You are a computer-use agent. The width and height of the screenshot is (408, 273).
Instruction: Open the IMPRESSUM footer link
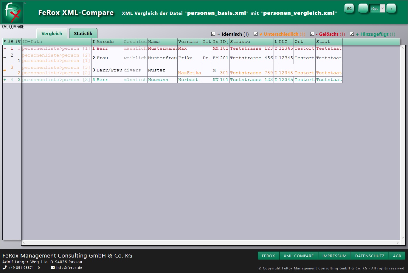334,256
